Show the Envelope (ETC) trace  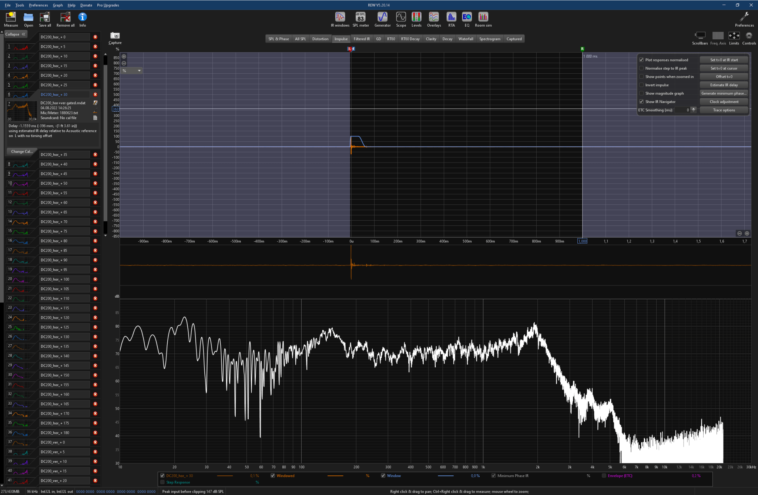(604, 476)
